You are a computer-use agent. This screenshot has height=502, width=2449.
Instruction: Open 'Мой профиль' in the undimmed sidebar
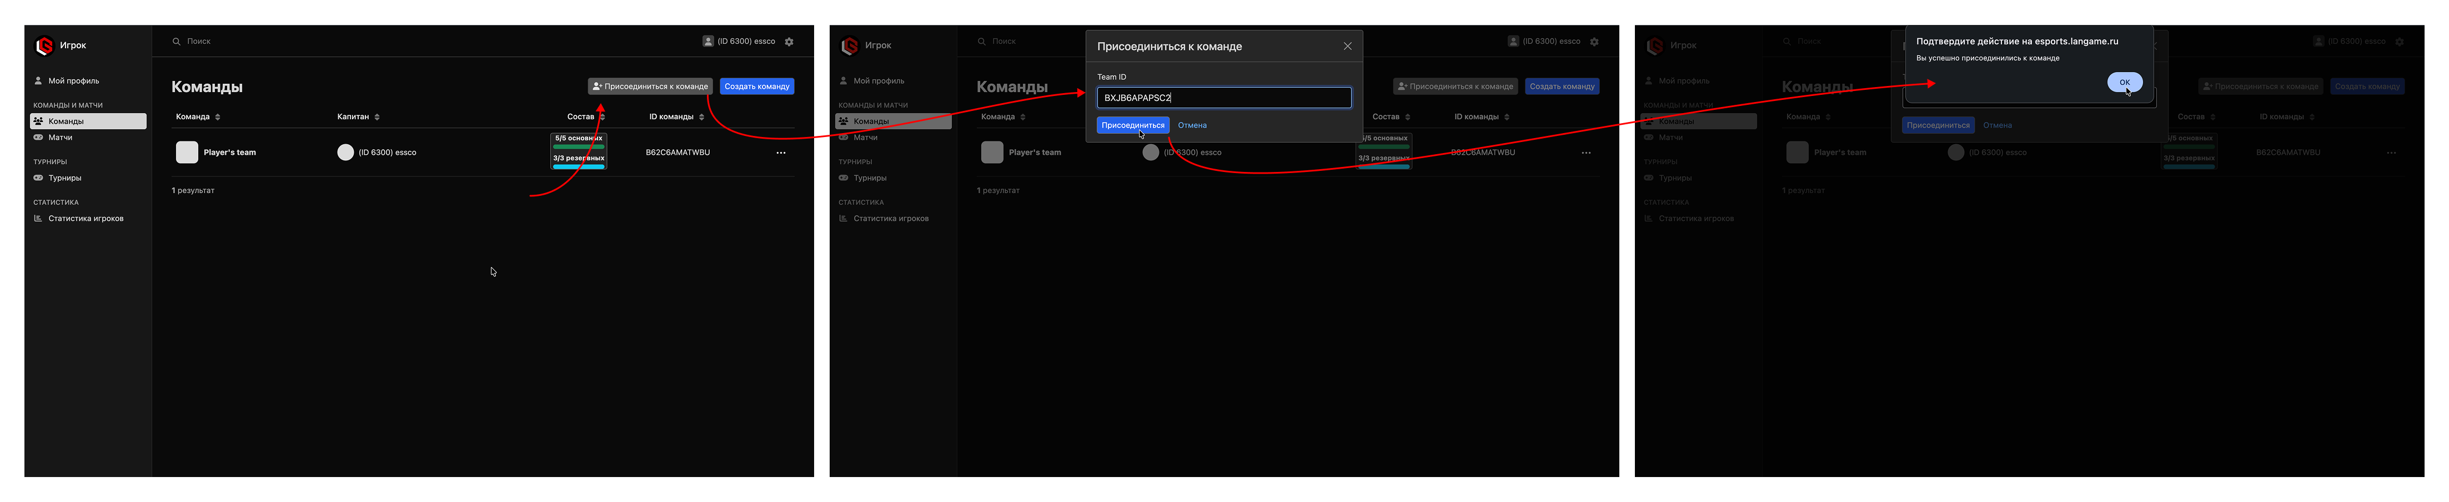coord(73,82)
